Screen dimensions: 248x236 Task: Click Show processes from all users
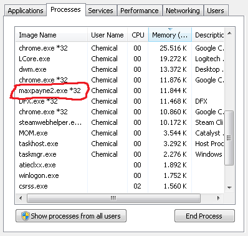tap(71, 216)
